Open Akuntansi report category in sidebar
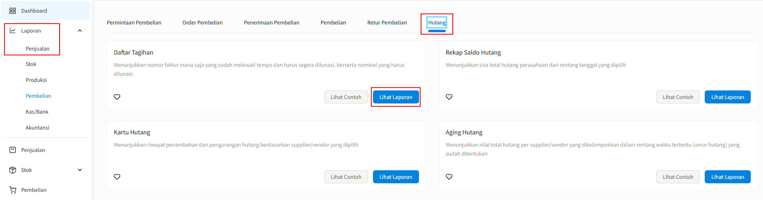The width and height of the screenshot is (763, 200). pos(37,127)
